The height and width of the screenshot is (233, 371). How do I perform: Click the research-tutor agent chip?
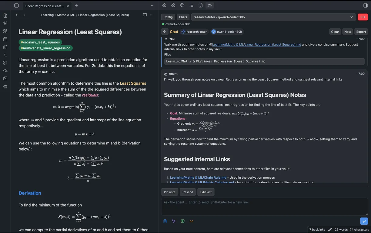195,32
